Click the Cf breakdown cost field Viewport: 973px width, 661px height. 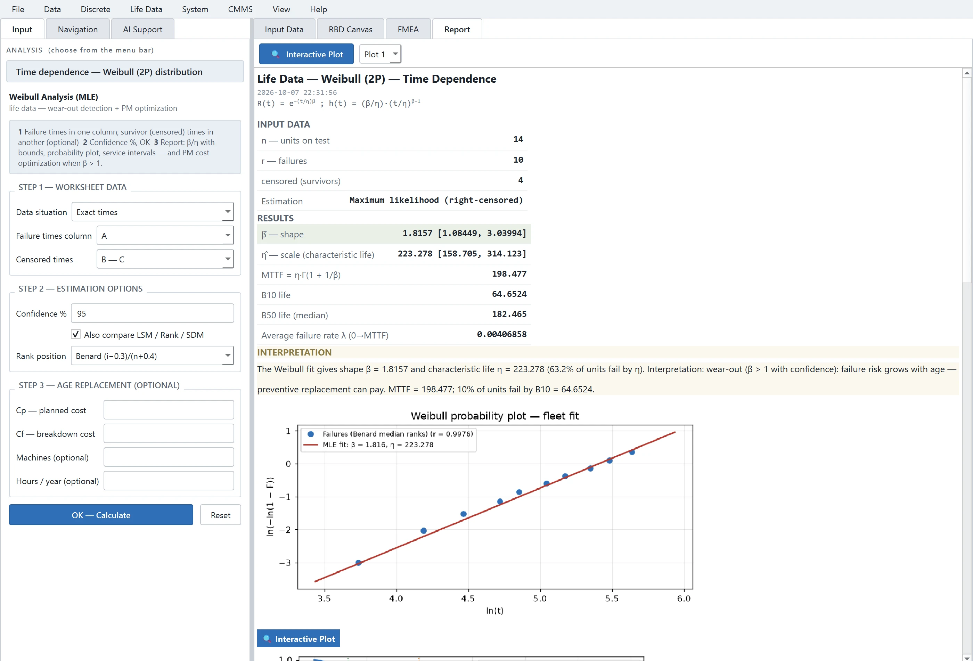pos(169,433)
